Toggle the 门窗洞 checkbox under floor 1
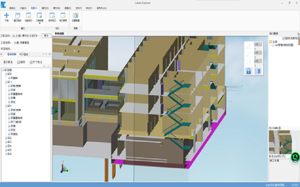The width and height of the screenshot is (300, 187). (12, 122)
